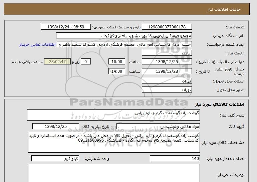Click the ساعت باقی مانده label
This screenshot has height=182, width=257.
27,62
